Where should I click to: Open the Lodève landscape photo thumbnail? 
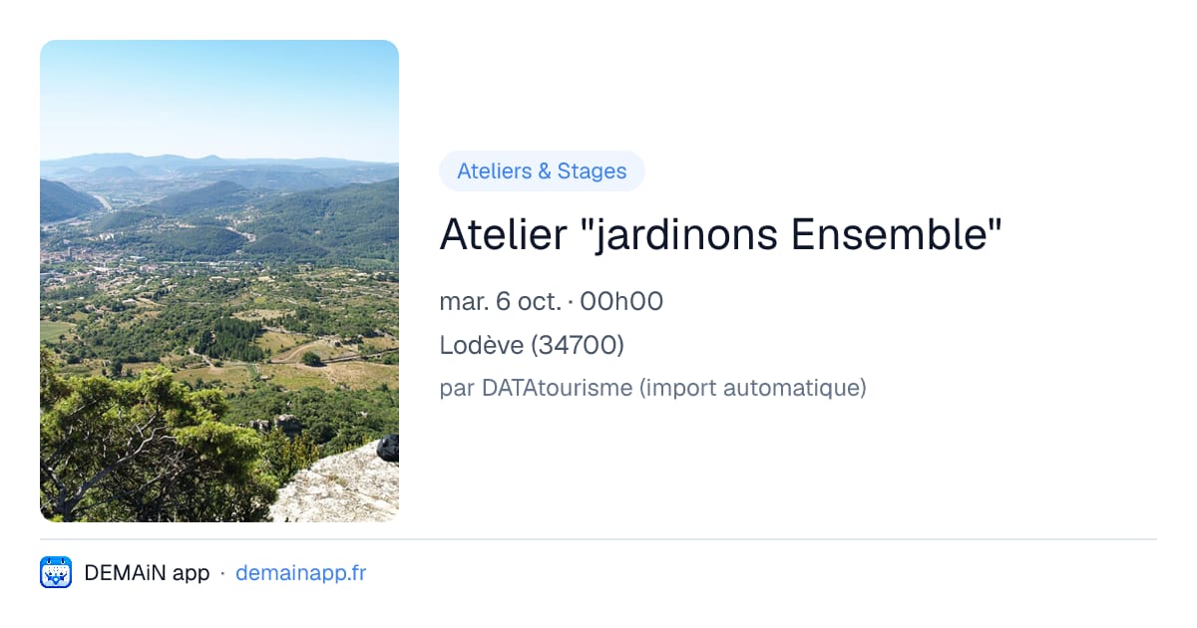pyautogui.click(x=219, y=281)
